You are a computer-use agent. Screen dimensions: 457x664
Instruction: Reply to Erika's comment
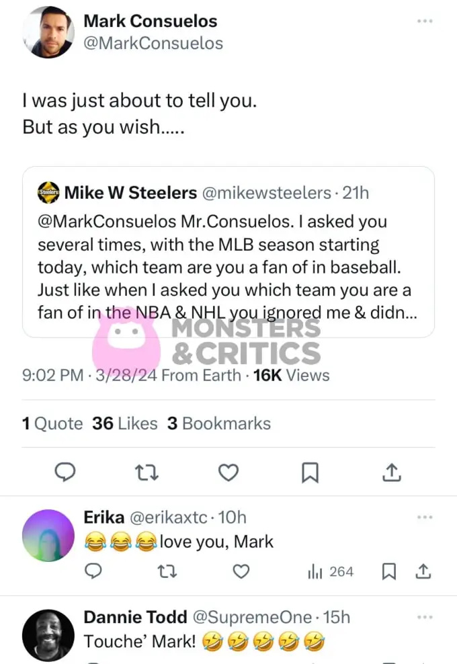93,571
